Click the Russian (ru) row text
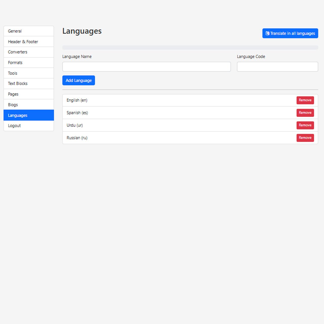The width and height of the screenshot is (324, 324). 77,138
